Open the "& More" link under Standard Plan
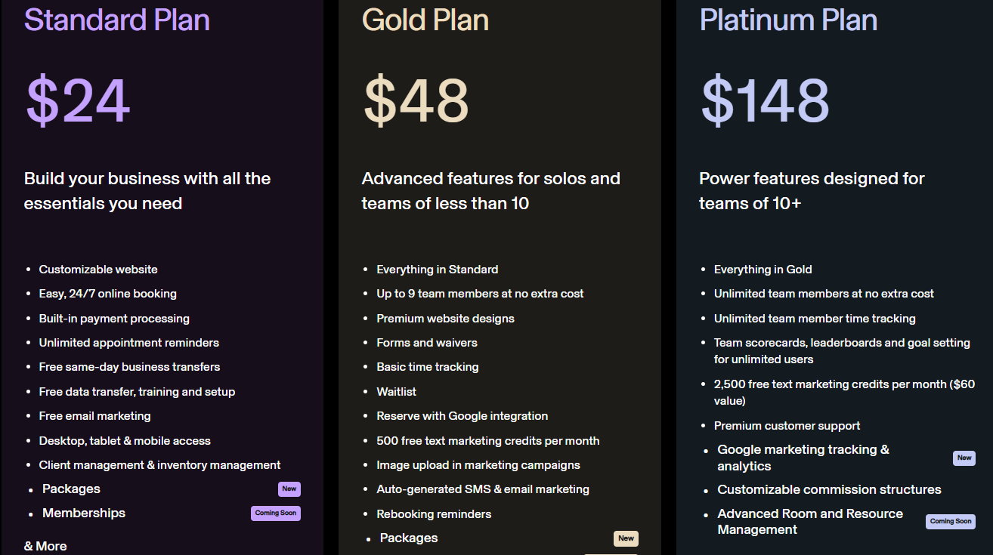 point(45,546)
